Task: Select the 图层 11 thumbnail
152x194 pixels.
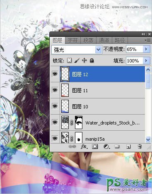Action: click(x=65, y=90)
